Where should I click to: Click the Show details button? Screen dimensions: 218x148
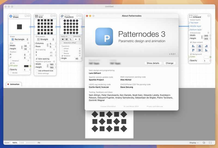[153, 63]
